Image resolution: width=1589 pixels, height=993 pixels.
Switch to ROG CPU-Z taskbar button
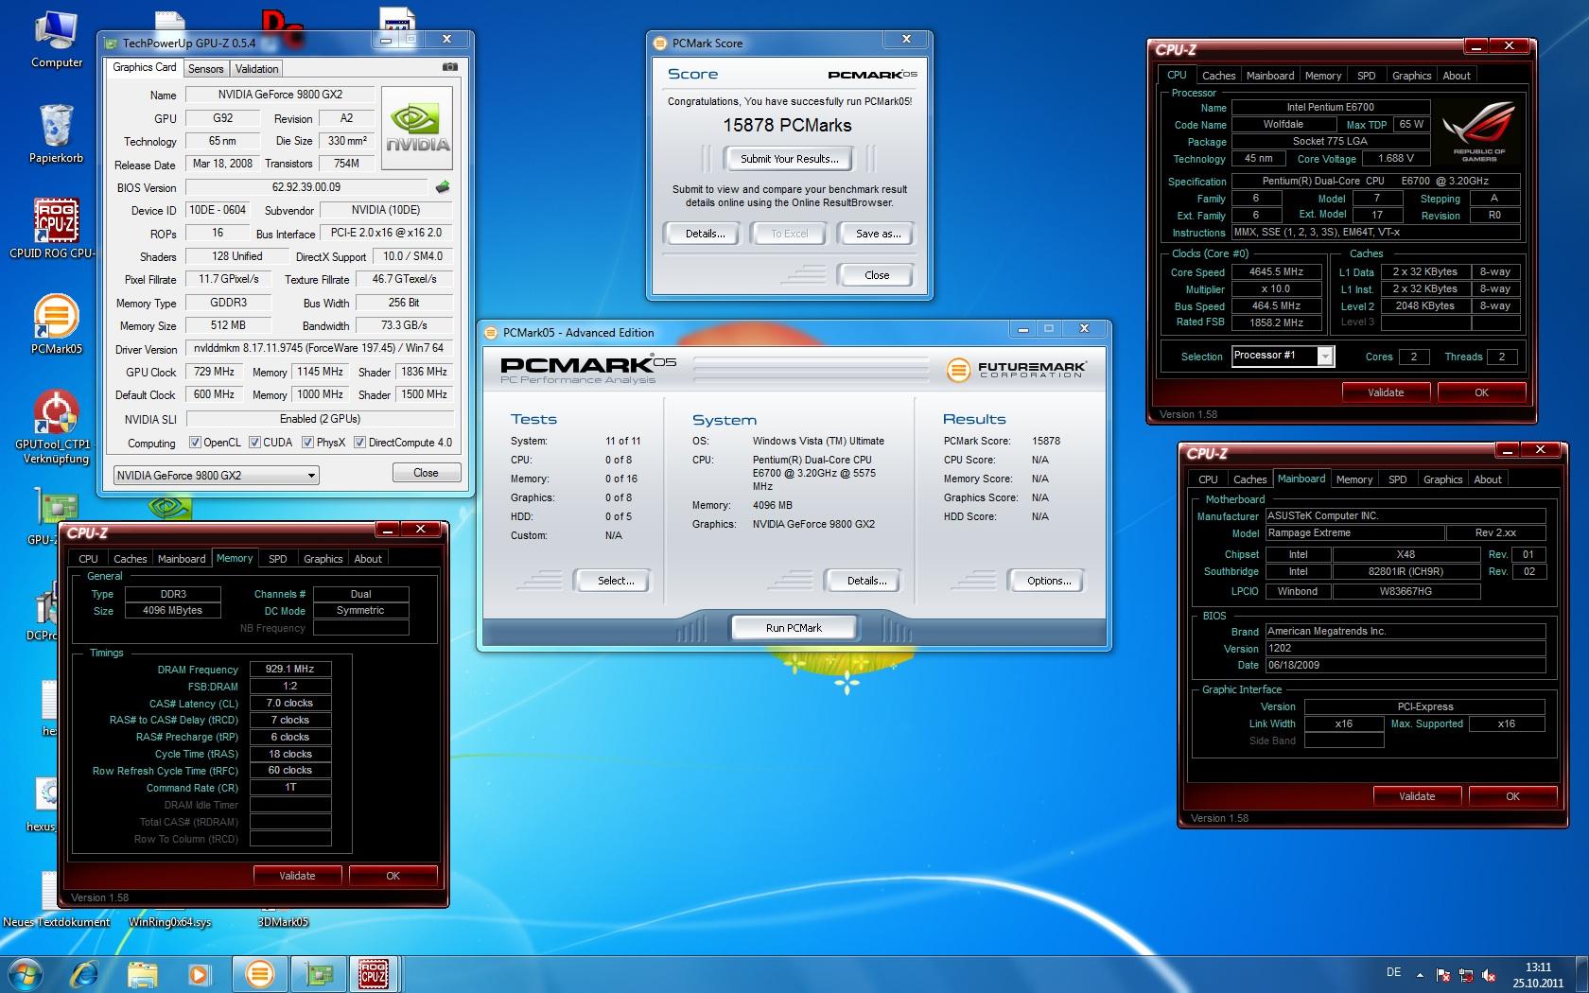click(374, 973)
